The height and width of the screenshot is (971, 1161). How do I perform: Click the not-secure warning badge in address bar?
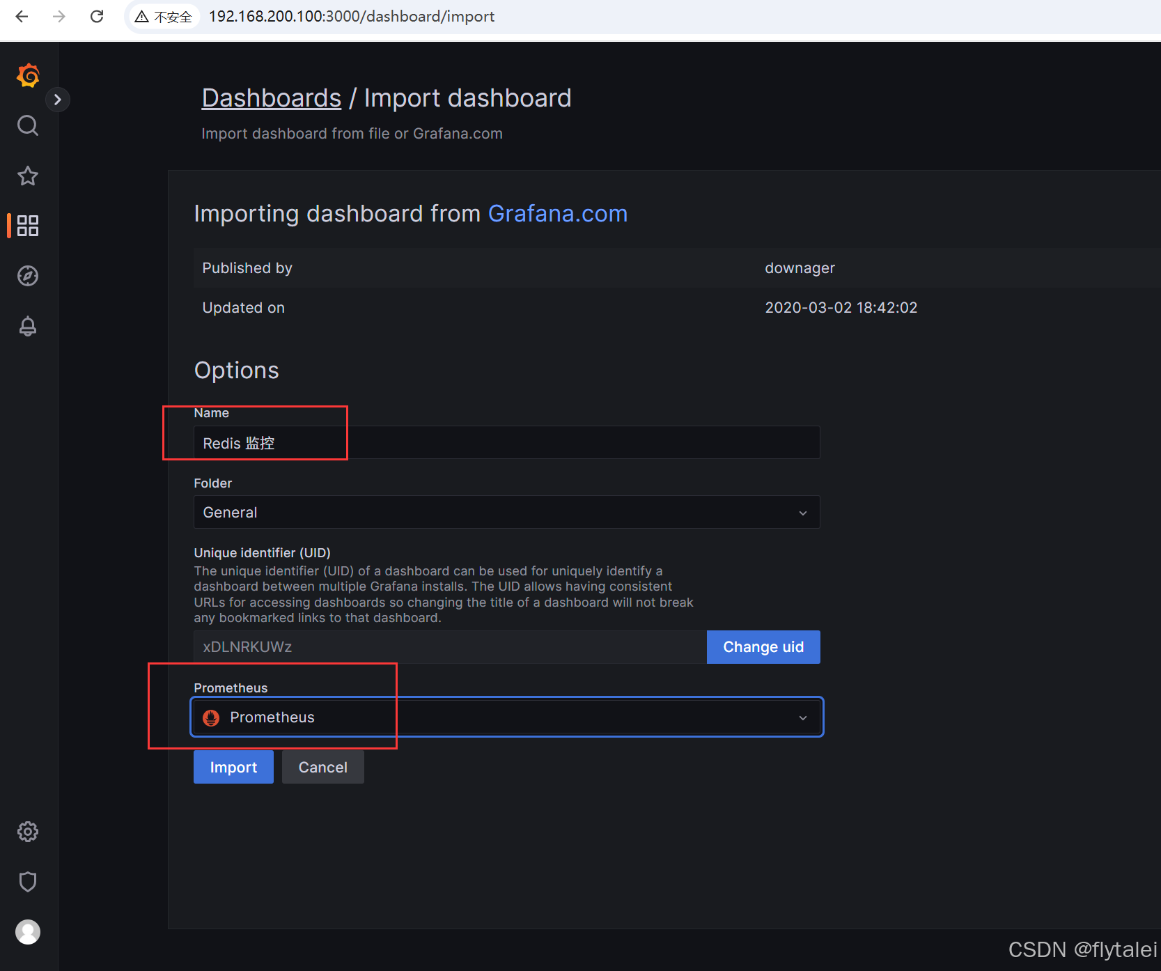[164, 17]
